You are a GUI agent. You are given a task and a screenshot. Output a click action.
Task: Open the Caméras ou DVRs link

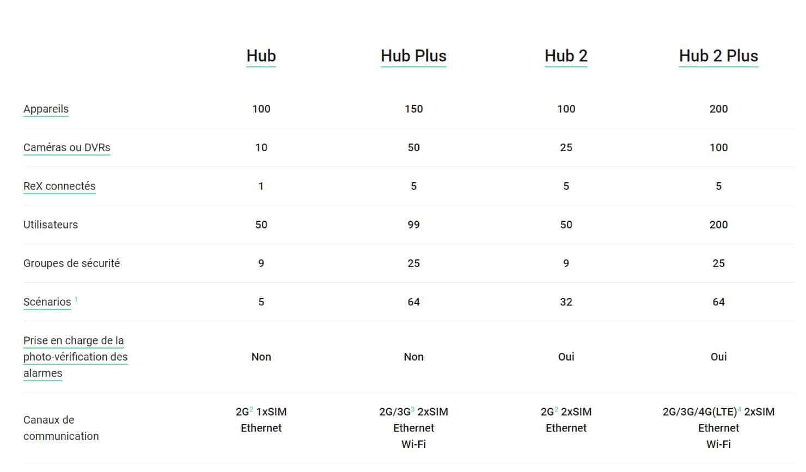[x=66, y=147]
